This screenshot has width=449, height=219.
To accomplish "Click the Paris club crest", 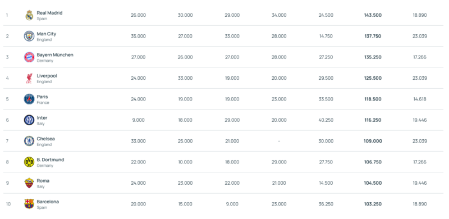I will pos(29,99).
